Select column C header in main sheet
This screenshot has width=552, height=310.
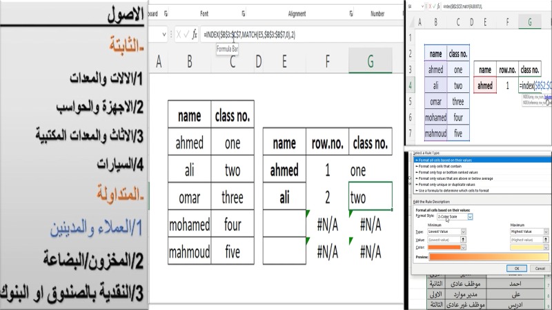pos(233,61)
